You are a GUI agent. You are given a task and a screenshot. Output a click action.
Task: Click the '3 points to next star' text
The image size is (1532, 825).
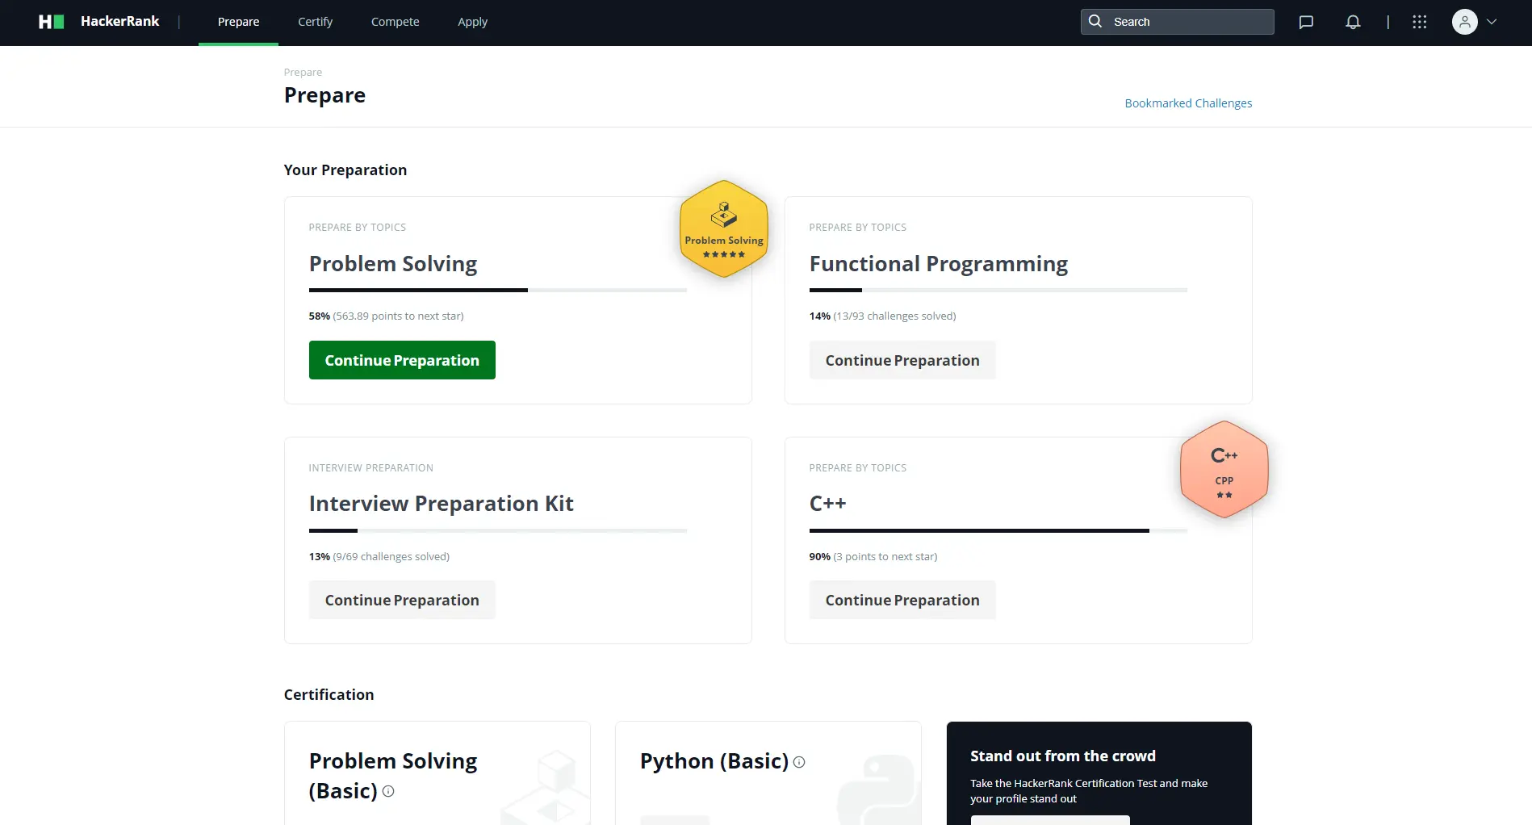pyautogui.click(x=885, y=557)
